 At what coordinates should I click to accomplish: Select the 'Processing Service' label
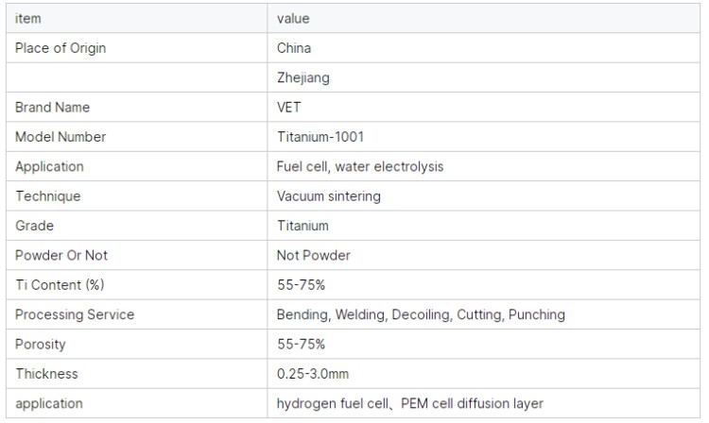(x=75, y=314)
